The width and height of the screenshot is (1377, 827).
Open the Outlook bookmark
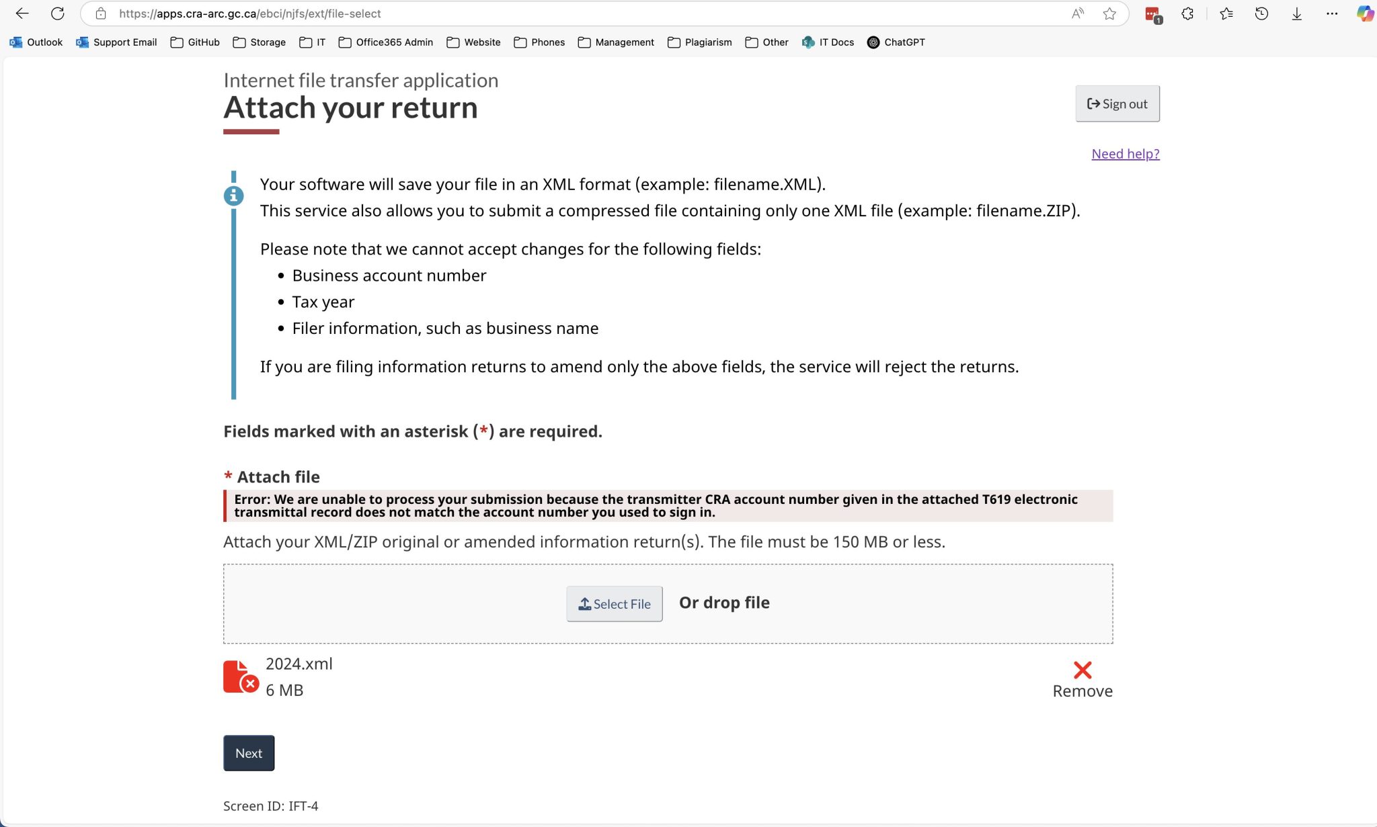point(36,42)
